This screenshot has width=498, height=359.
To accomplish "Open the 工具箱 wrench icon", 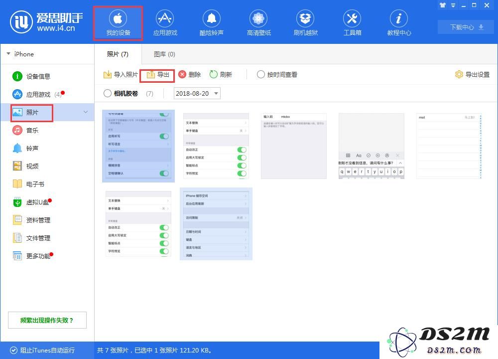I will tap(352, 23).
